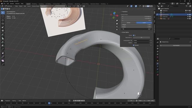Hide Cube.010 with its eye icon
Image resolution: width=192 pixels, height=108 pixels.
tap(188, 17)
